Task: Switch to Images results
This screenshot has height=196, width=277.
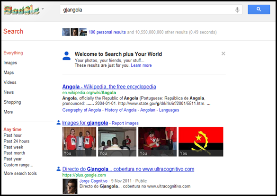Action: click(x=10, y=62)
